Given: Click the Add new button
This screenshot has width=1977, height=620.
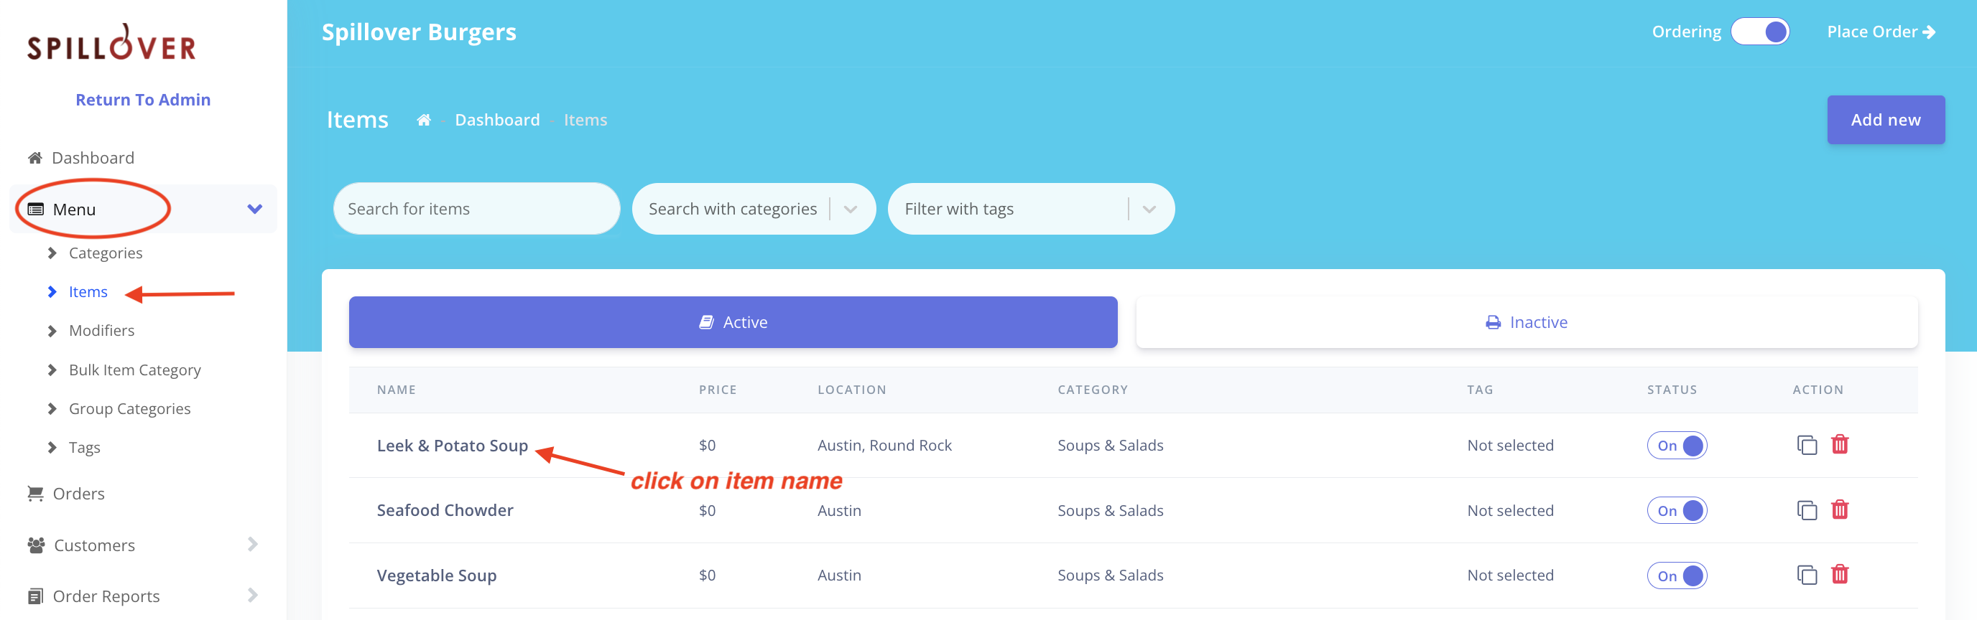Looking at the screenshot, I should (x=1886, y=120).
